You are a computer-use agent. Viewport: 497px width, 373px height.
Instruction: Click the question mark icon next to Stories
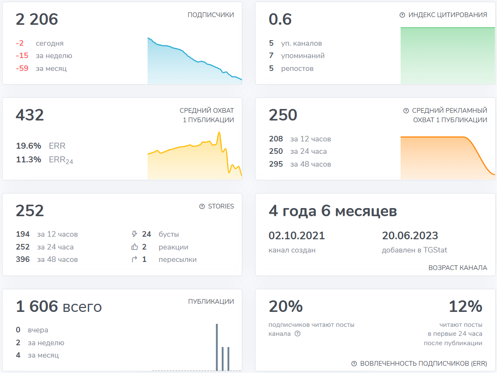pos(202,206)
